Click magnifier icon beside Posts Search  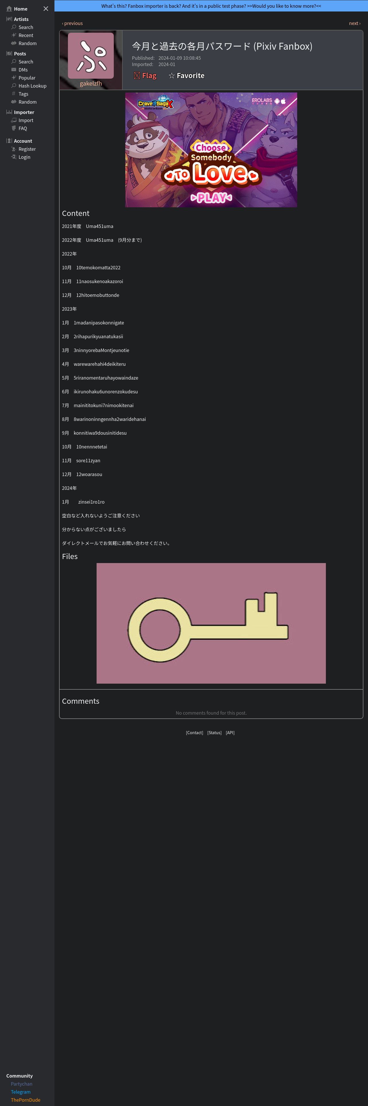pyautogui.click(x=14, y=61)
